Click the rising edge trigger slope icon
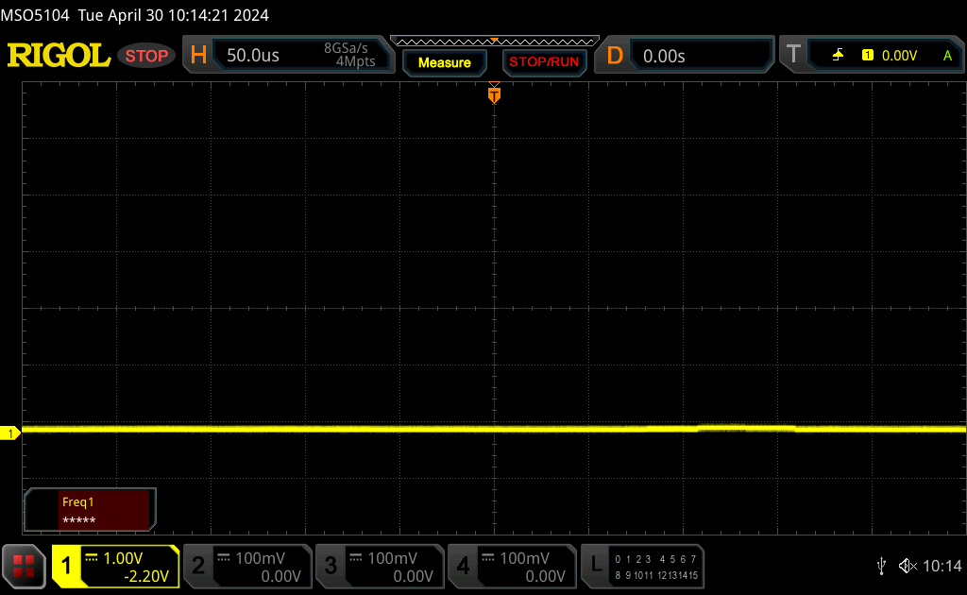The width and height of the screenshot is (967, 595). click(x=838, y=56)
